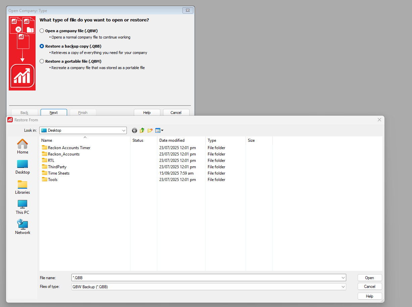The image size is (412, 307).
Task: Click the Create New Folder icon
Action: [x=150, y=130]
